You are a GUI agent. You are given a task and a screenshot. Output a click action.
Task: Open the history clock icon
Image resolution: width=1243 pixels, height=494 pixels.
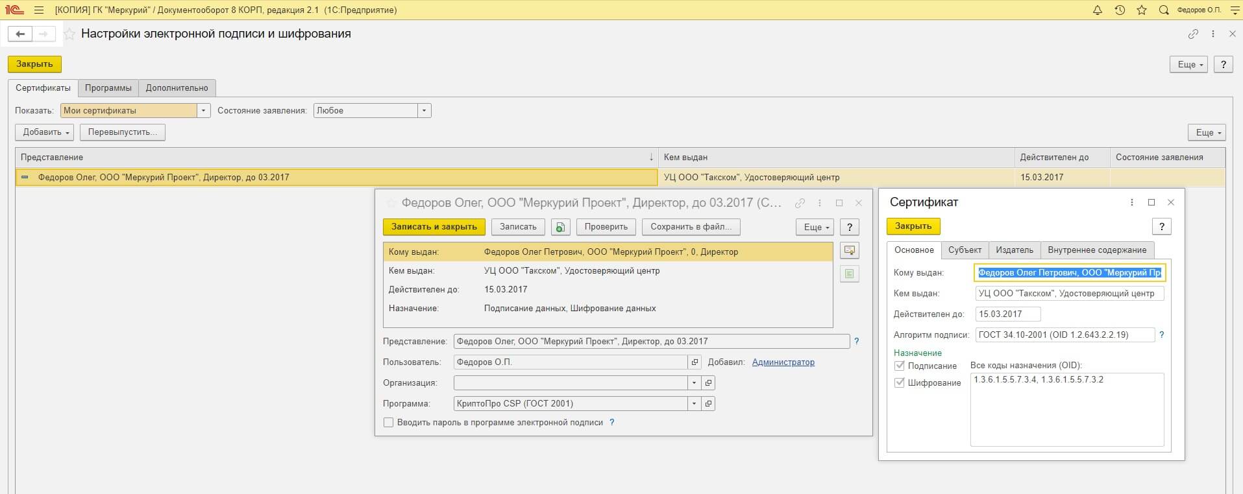pos(1120,10)
